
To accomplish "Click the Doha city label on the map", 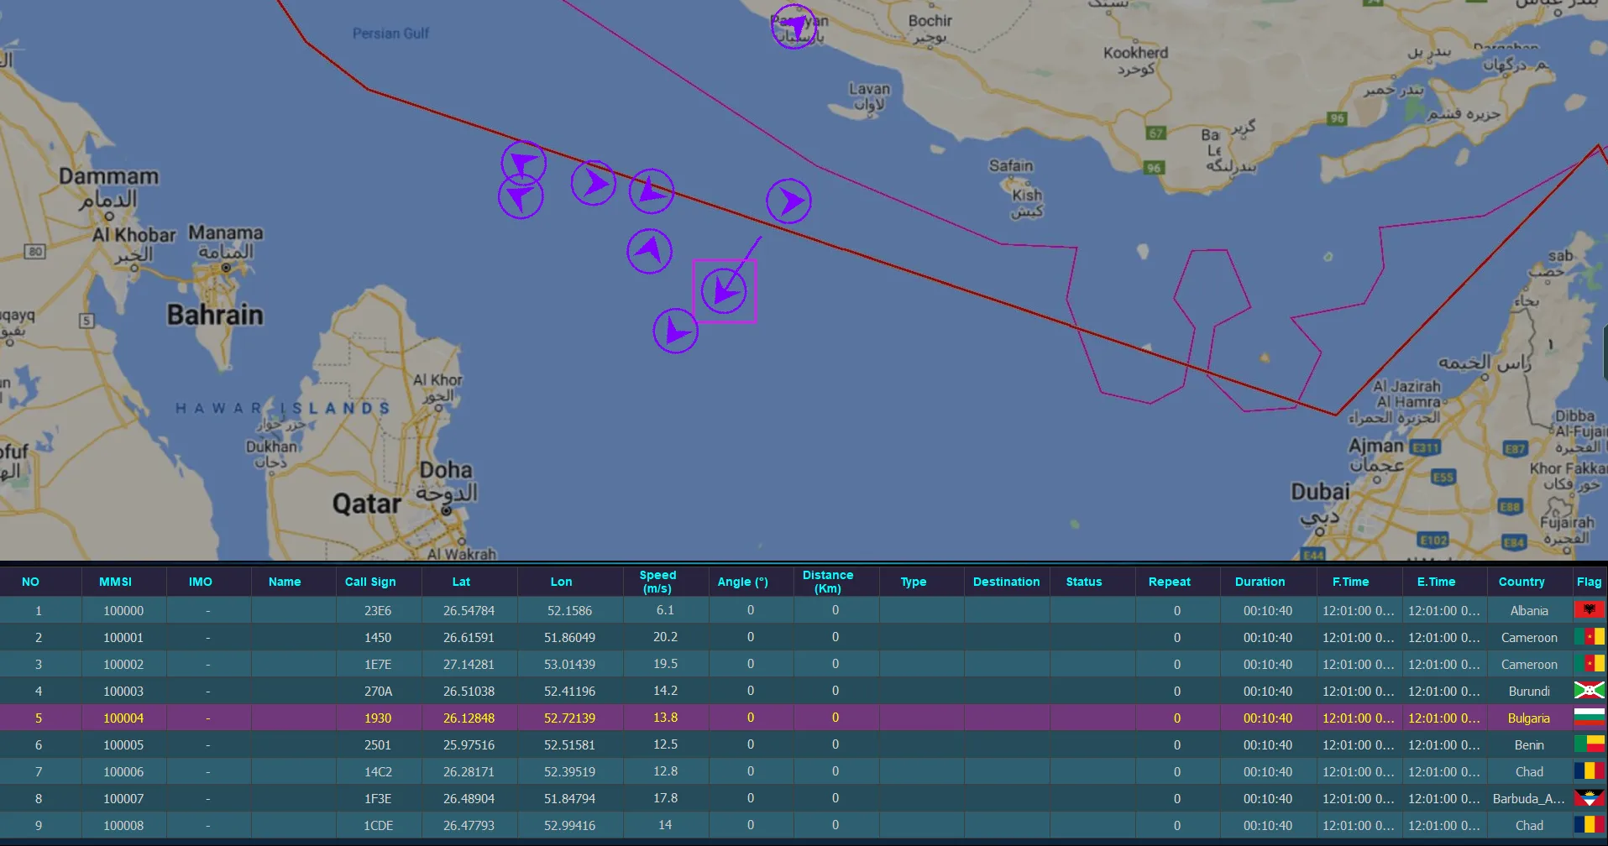I will point(445,470).
